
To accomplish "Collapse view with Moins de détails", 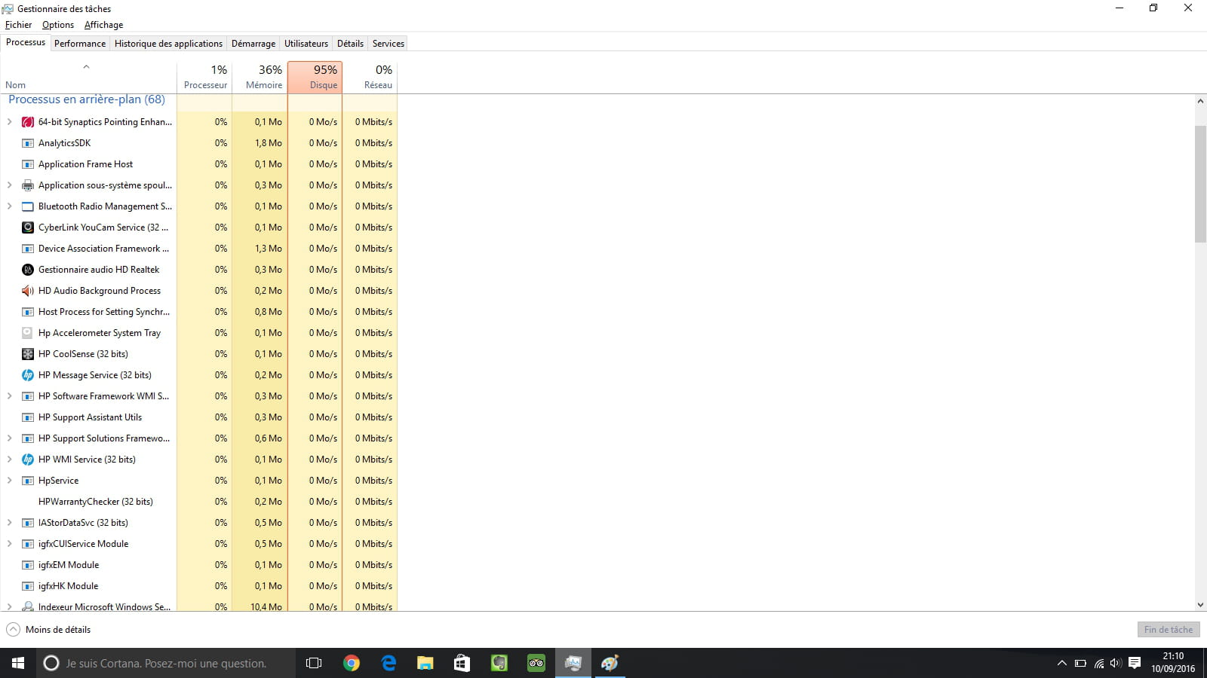I will (x=48, y=630).
